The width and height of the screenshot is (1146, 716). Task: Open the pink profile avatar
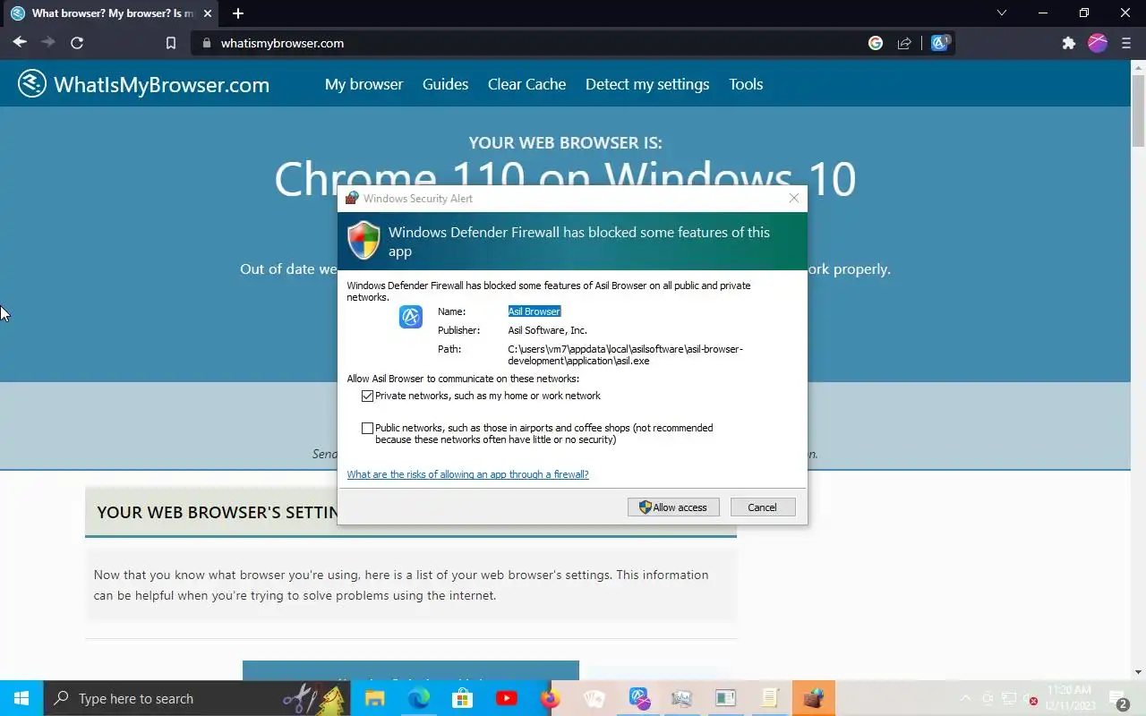[1098, 43]
